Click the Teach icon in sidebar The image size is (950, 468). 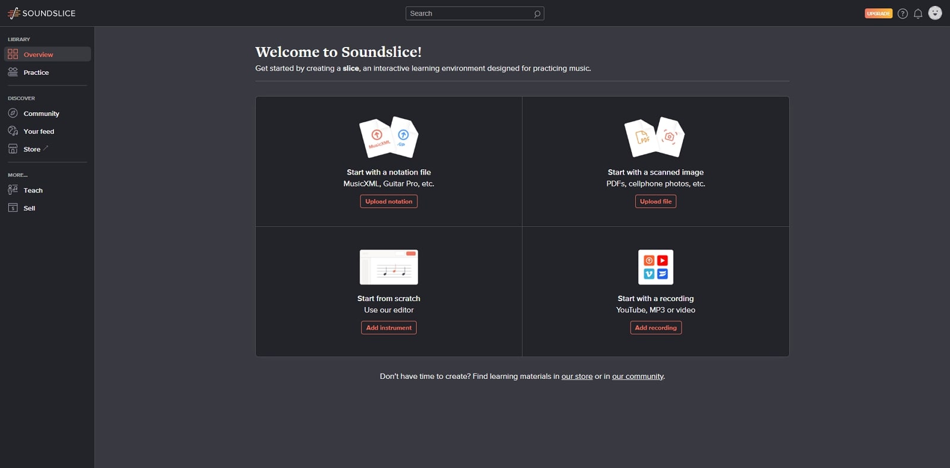13,189
